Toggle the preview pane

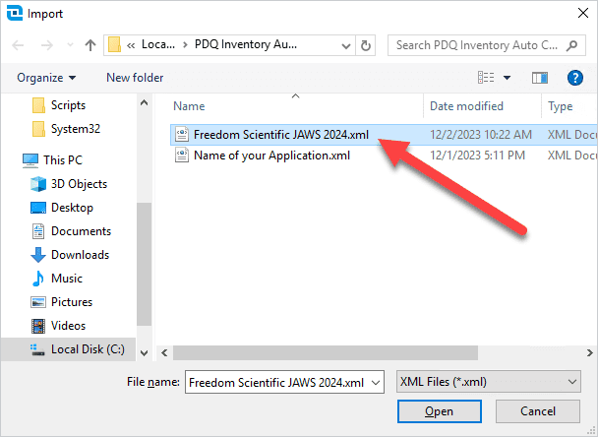540,78
